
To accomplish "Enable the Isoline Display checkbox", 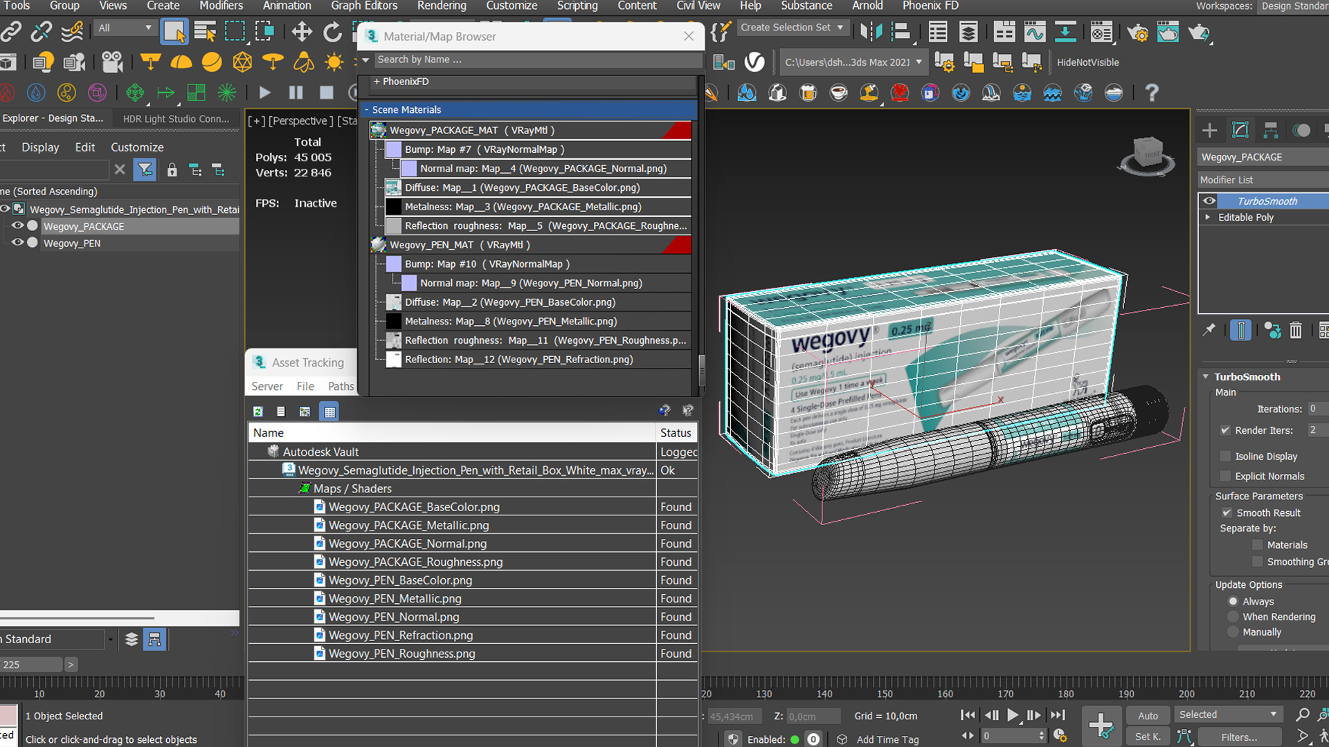I will (1225, 456).
